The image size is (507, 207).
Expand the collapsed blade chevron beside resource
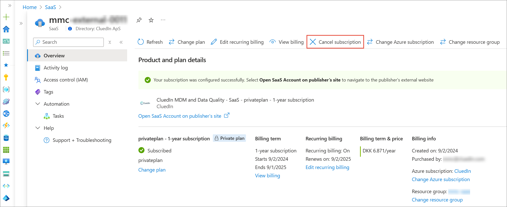[x=21, y=23]
